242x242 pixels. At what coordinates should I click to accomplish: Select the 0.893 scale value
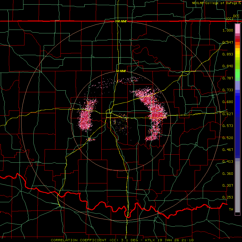pos(228,54)
